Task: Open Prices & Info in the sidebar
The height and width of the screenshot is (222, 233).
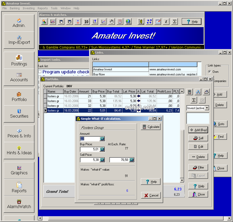Action: coord(19,134)
